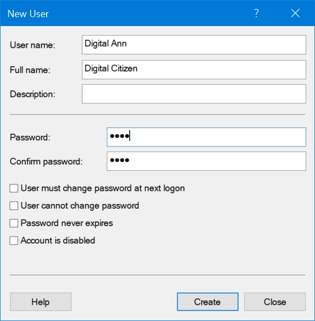This screenshot has height=321, width=315.
Task: Click the question mark help icon
Action: pyautogui.click(x=256, y=13)
